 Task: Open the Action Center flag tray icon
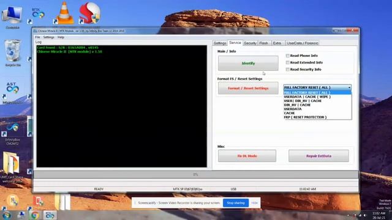tap(355, 215)
